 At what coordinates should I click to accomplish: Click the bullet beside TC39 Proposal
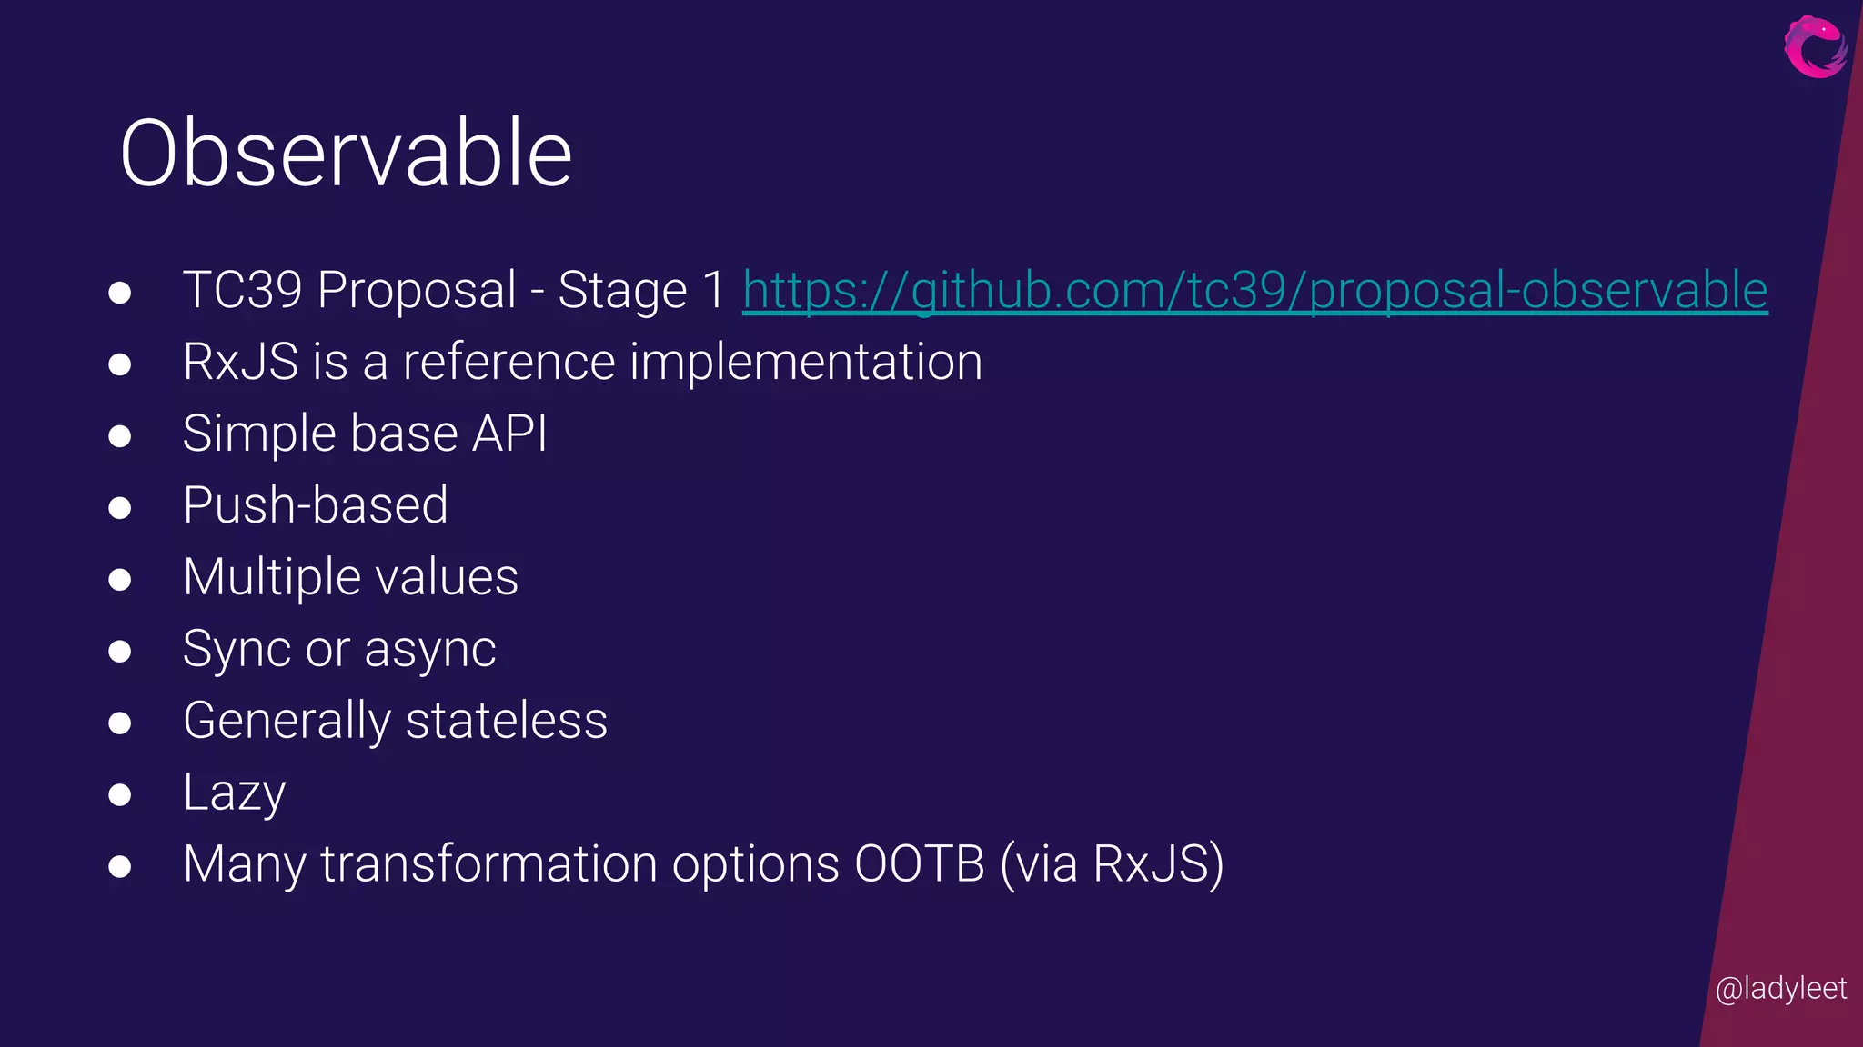[119, 293]
